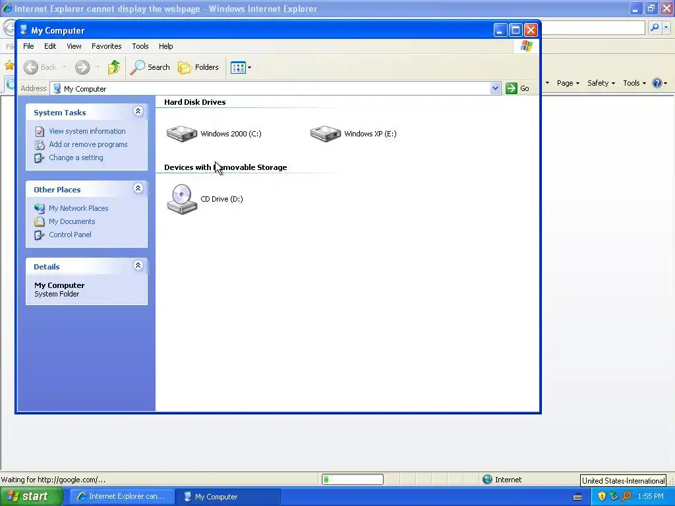Screen dimensions: 675x506
Task: Open the Back history dropdown arrow
Action: (65, 67)
